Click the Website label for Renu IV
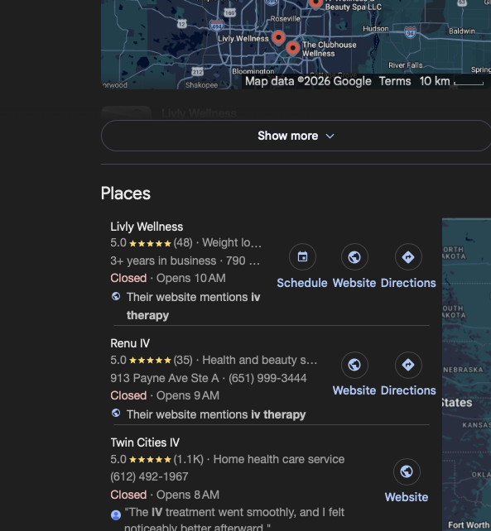Screen dimensions: 491x531 [354, 390]
